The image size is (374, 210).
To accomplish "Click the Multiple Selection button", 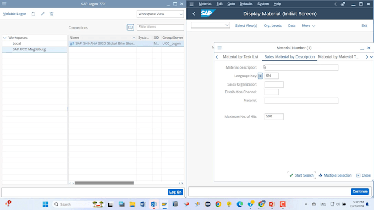I will click(335, 175).
